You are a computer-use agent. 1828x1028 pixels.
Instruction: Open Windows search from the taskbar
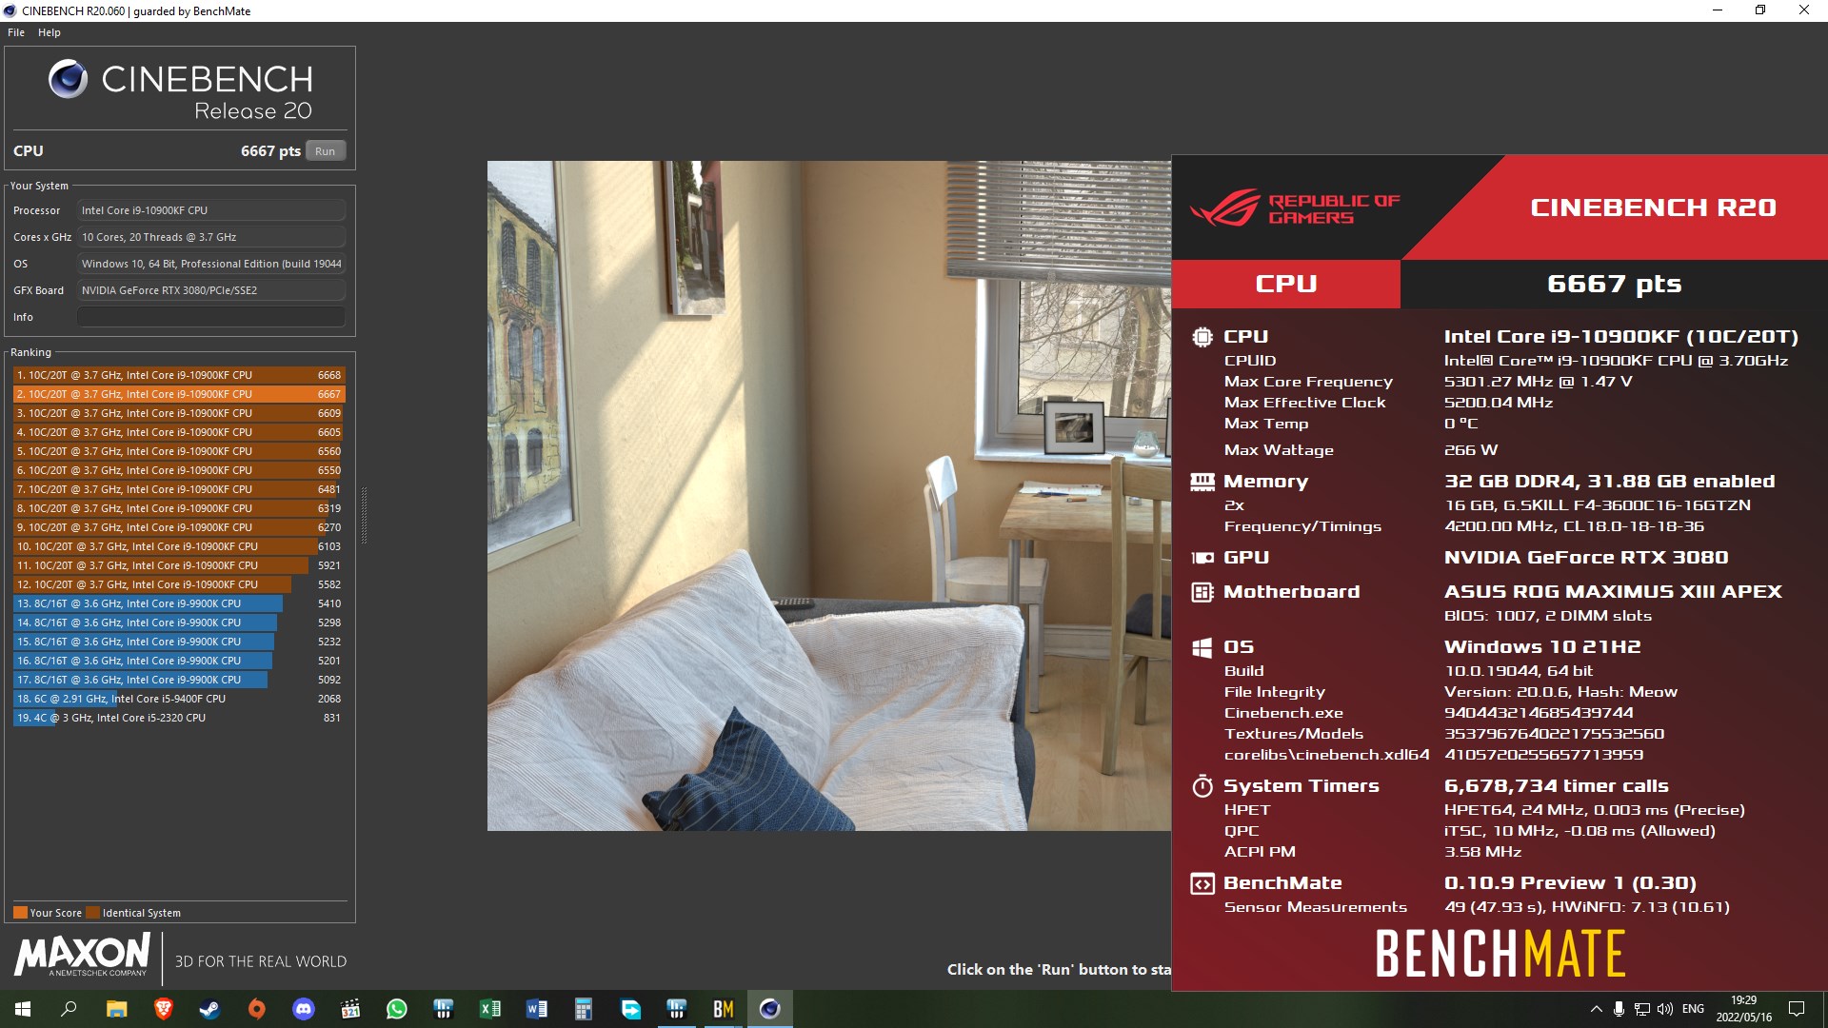(69, 1009)
